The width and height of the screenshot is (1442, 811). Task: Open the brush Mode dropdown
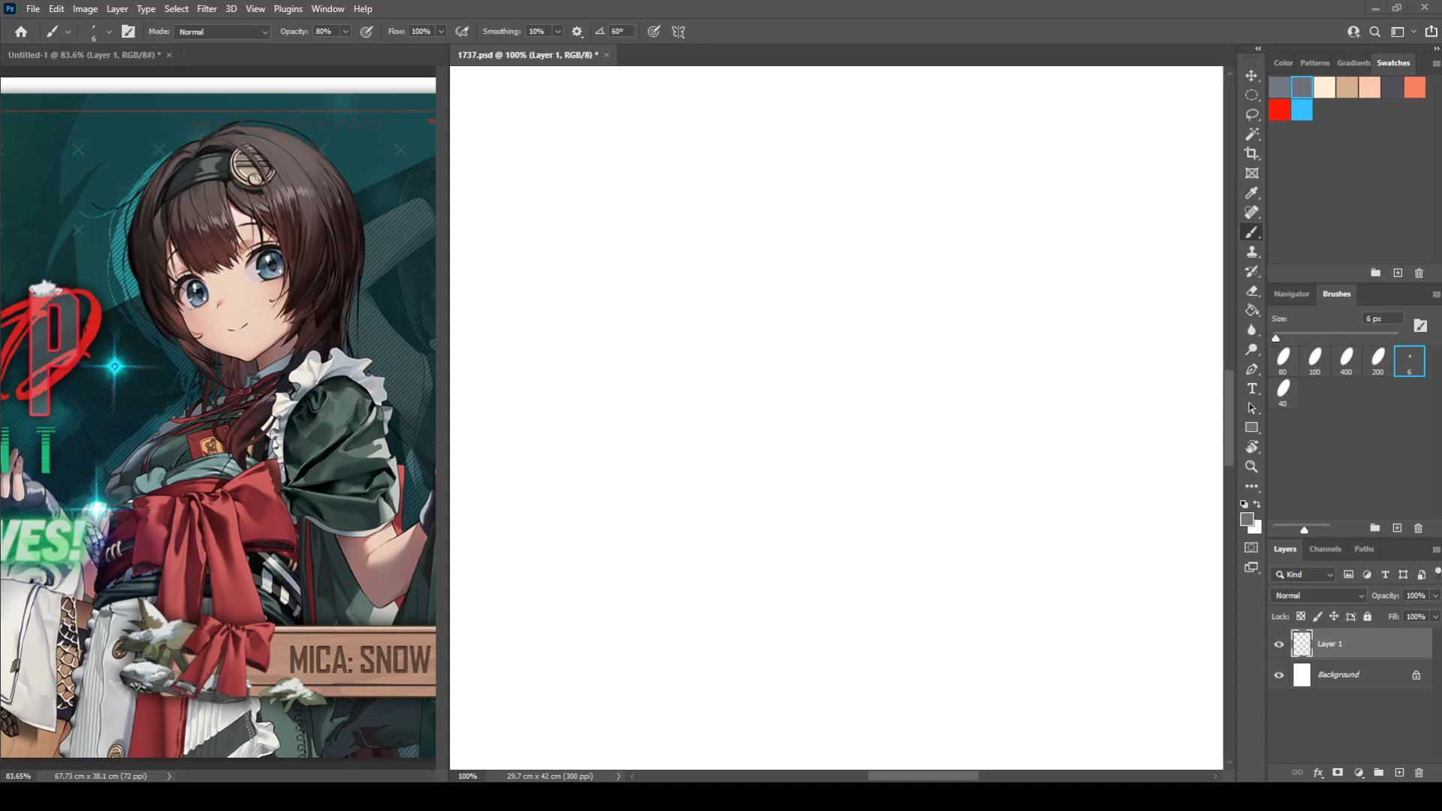pyautogui.click(x=223, y=32)
